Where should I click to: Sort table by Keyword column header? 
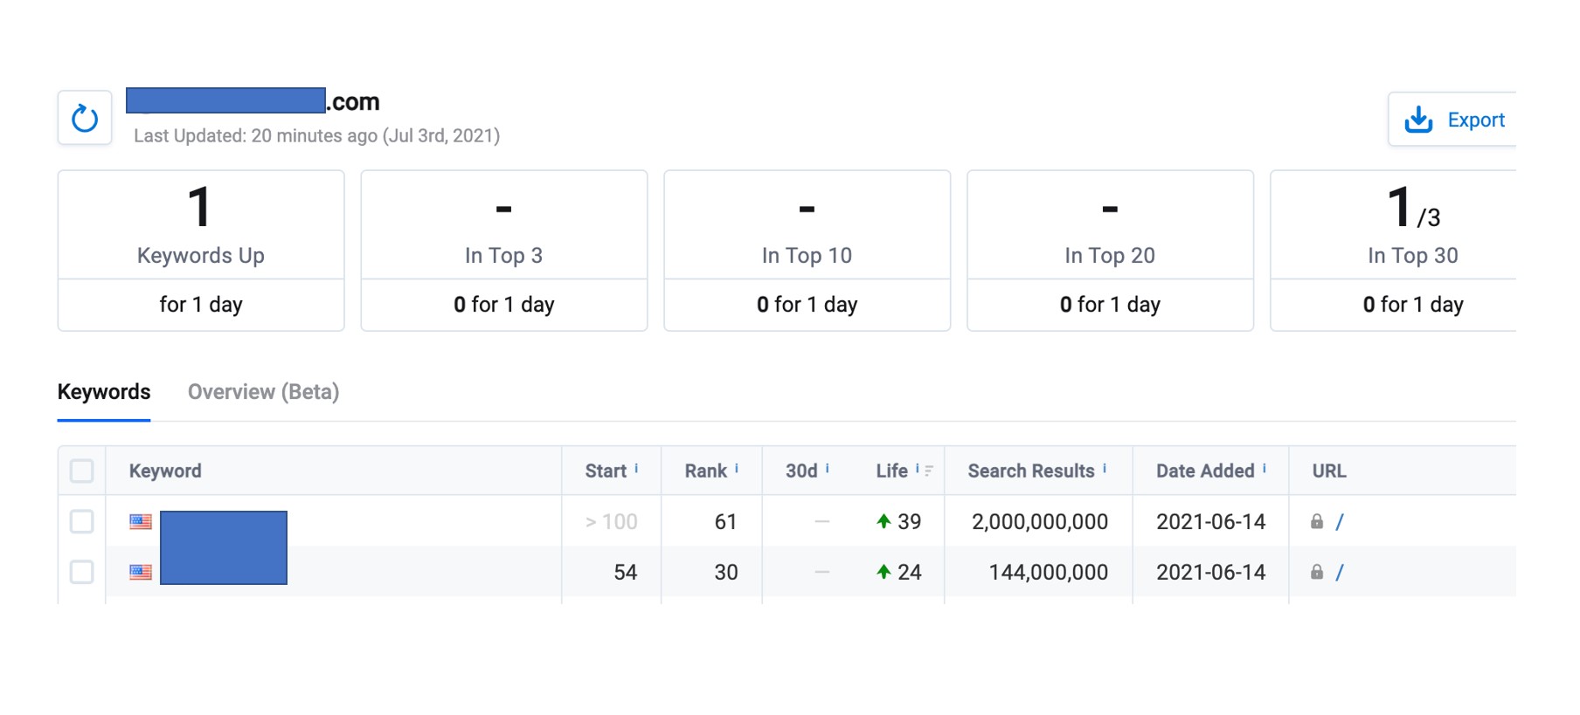click(x=165, y=471)
